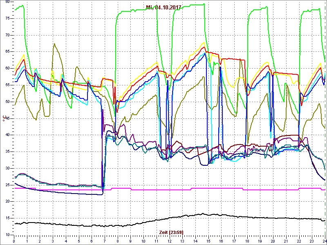327x245 pixels.
Task: Click the 75 temperature axis value
Action: pos(7,18)
